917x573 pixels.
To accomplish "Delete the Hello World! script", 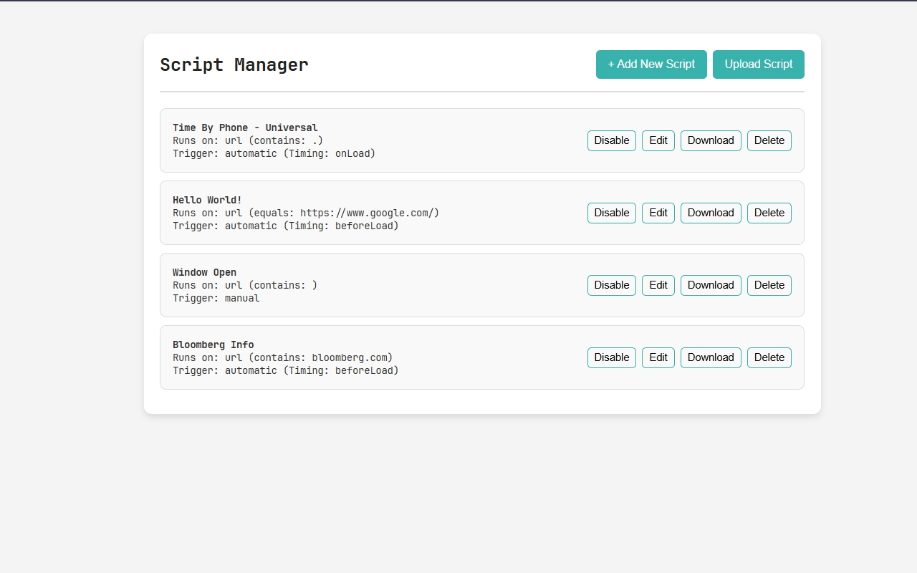I will (x=769, y=213).
